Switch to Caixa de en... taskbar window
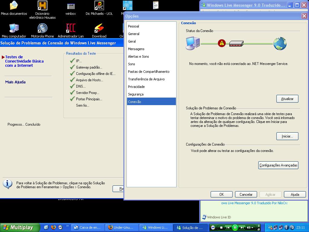 coord(88,227)
